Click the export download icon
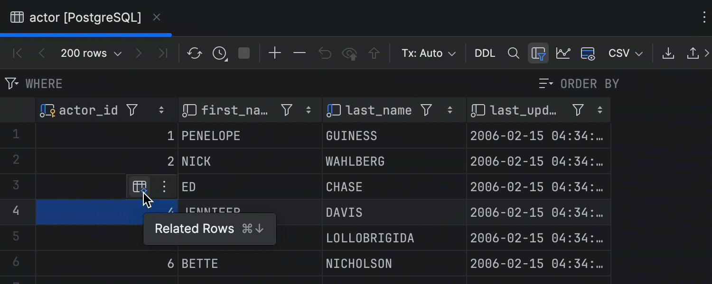The height and width of the screenshot is (284, 712). coord(668,53)
